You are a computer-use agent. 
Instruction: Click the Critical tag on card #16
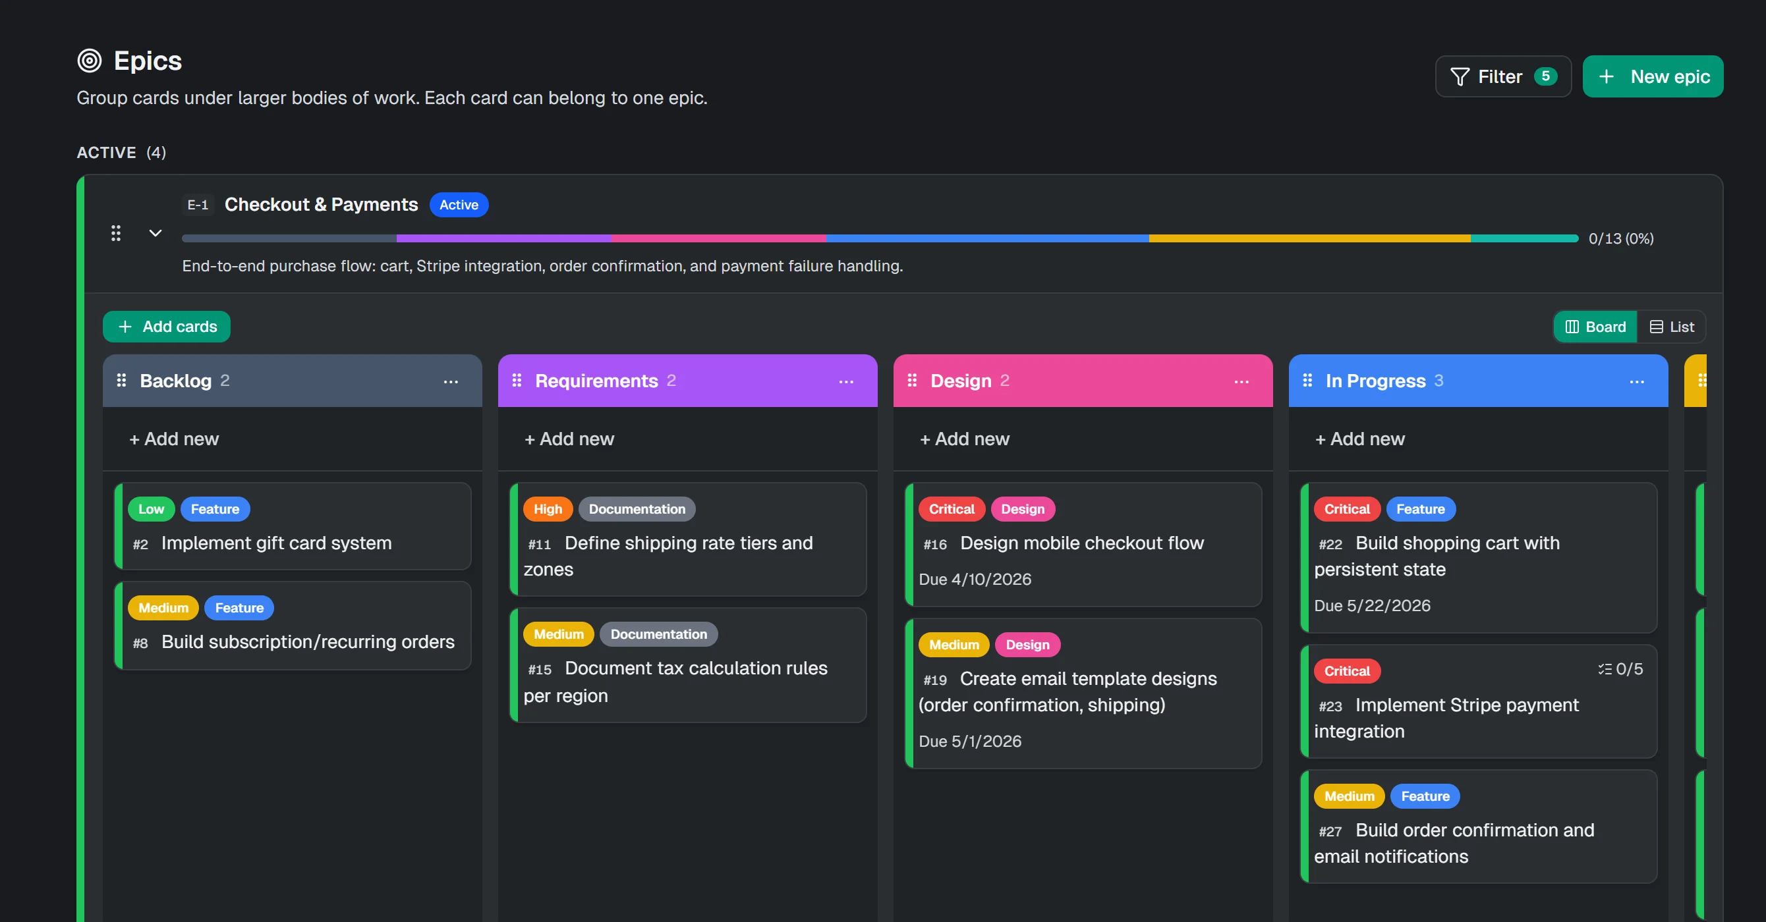952,509
